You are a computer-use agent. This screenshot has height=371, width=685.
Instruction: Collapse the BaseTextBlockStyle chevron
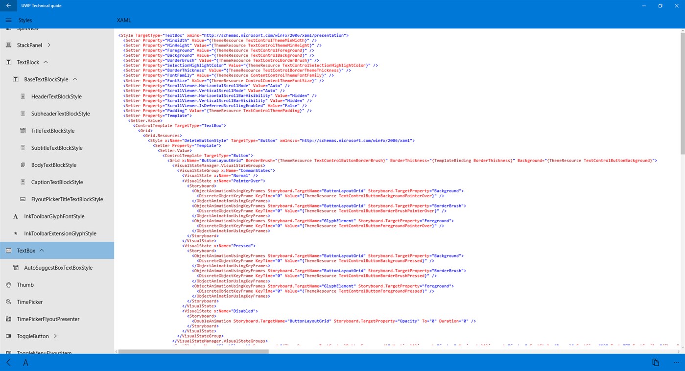click(x=75, y=79)
